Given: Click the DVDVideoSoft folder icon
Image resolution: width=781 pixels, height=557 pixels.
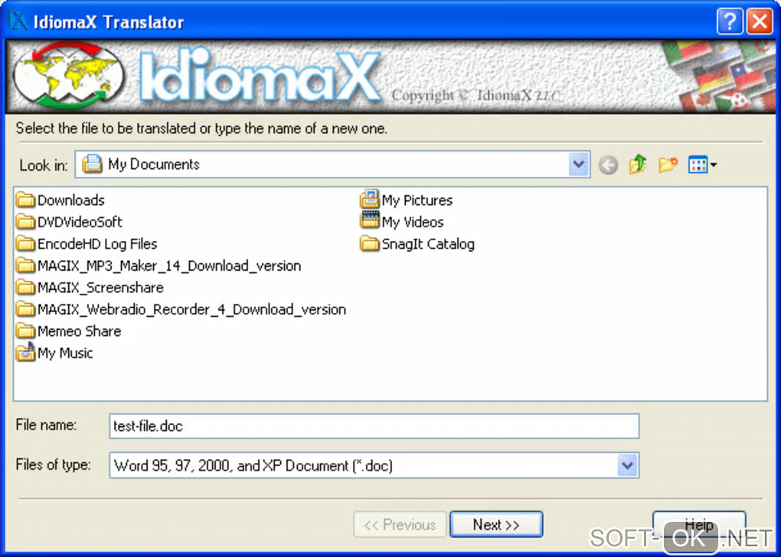Looking at the screenshot, I should [25, 222].
